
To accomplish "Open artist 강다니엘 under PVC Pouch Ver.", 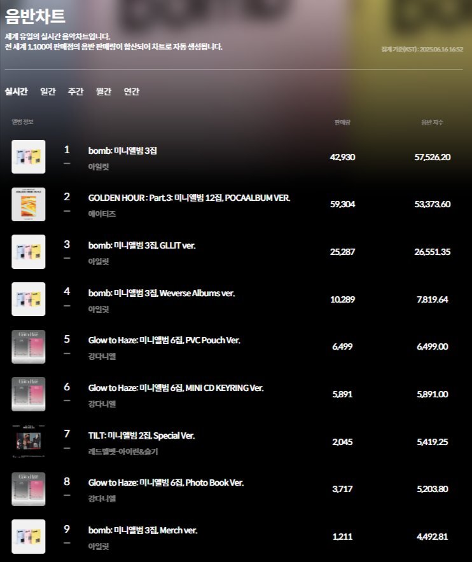I will [x=102, y=356].
